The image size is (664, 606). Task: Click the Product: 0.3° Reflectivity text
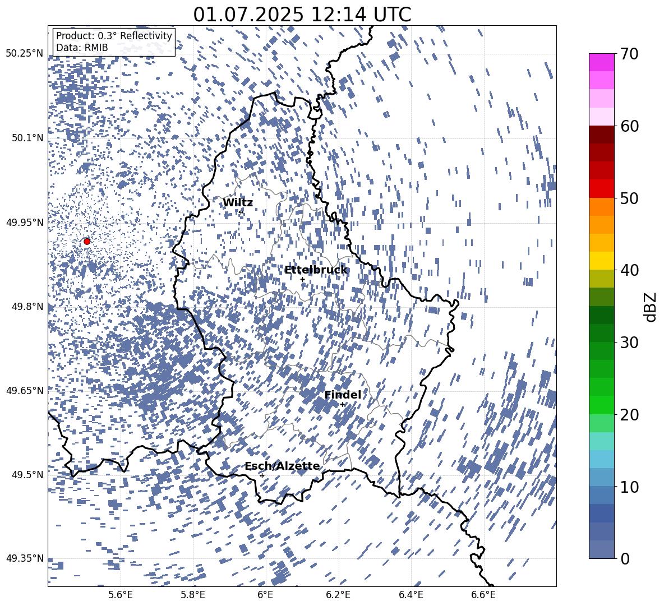click(x=114, y=35)
